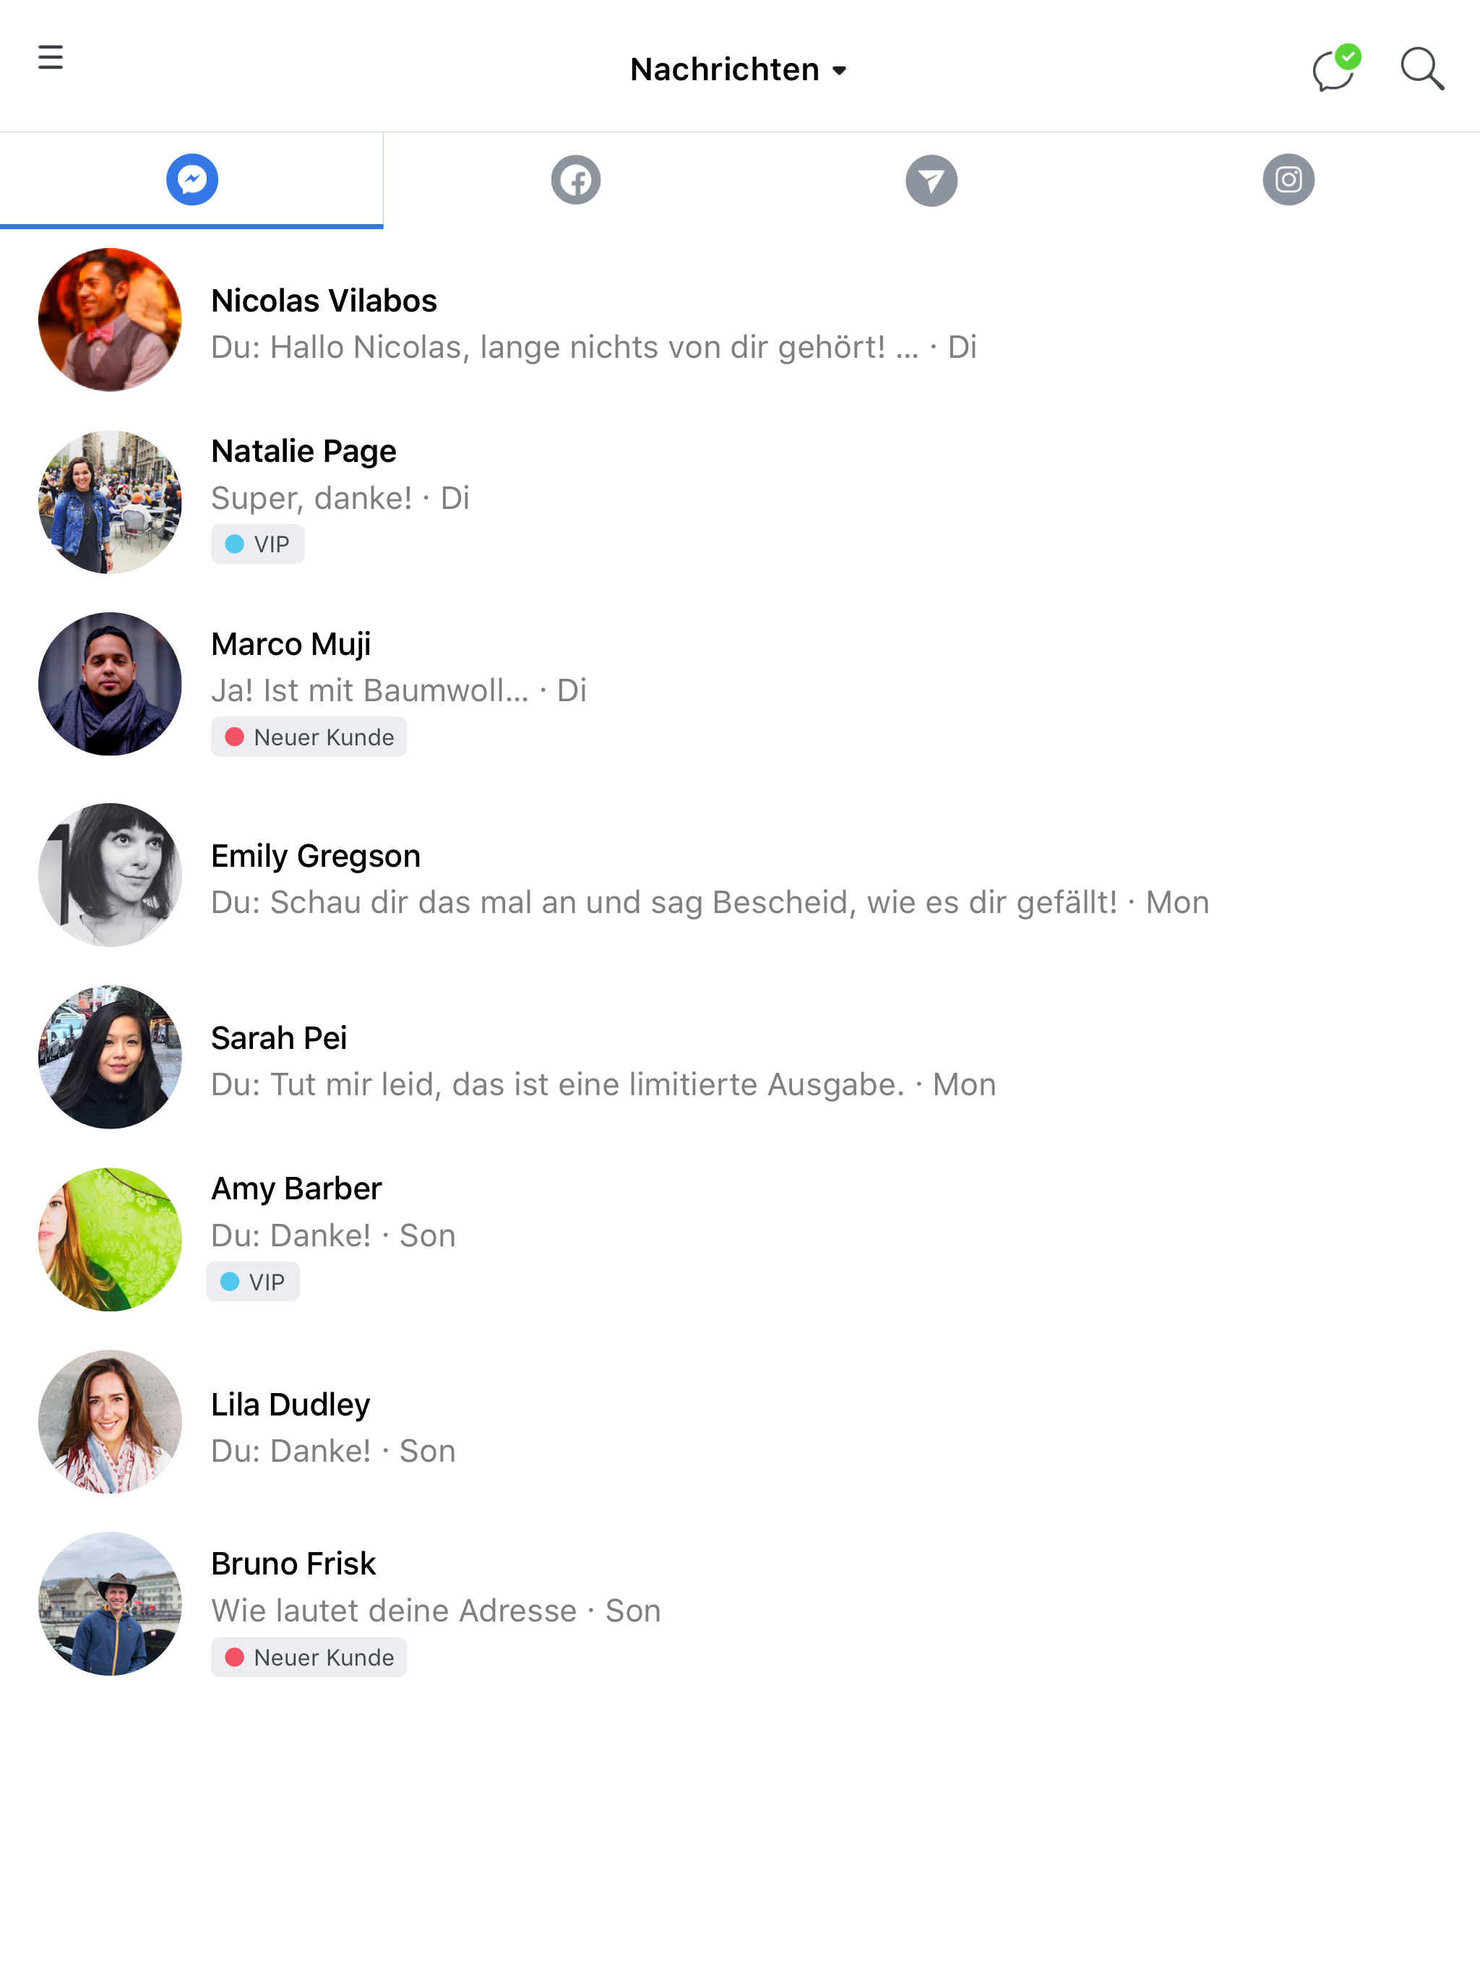Open Amy Barber's conversation
This screenshot has height=1975, width=1480.
(x=740, y=1239)
